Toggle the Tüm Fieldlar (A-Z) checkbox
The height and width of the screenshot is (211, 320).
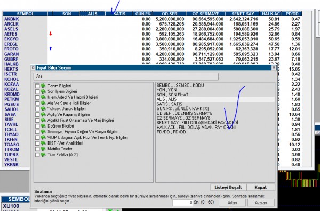(x=37, y=155)
